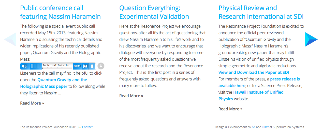Read More on the conference call post
323x134 pixels.
pos(32,103)
